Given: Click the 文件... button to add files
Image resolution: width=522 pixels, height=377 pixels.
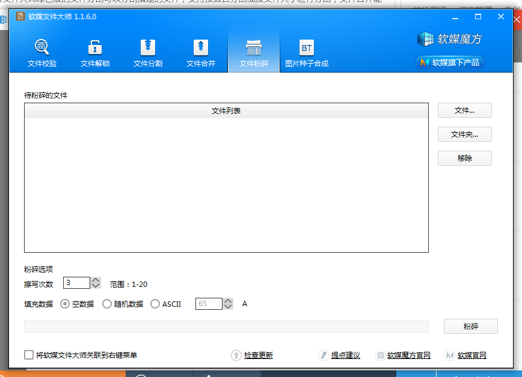Looking at the screenshot, I should 464,110.
